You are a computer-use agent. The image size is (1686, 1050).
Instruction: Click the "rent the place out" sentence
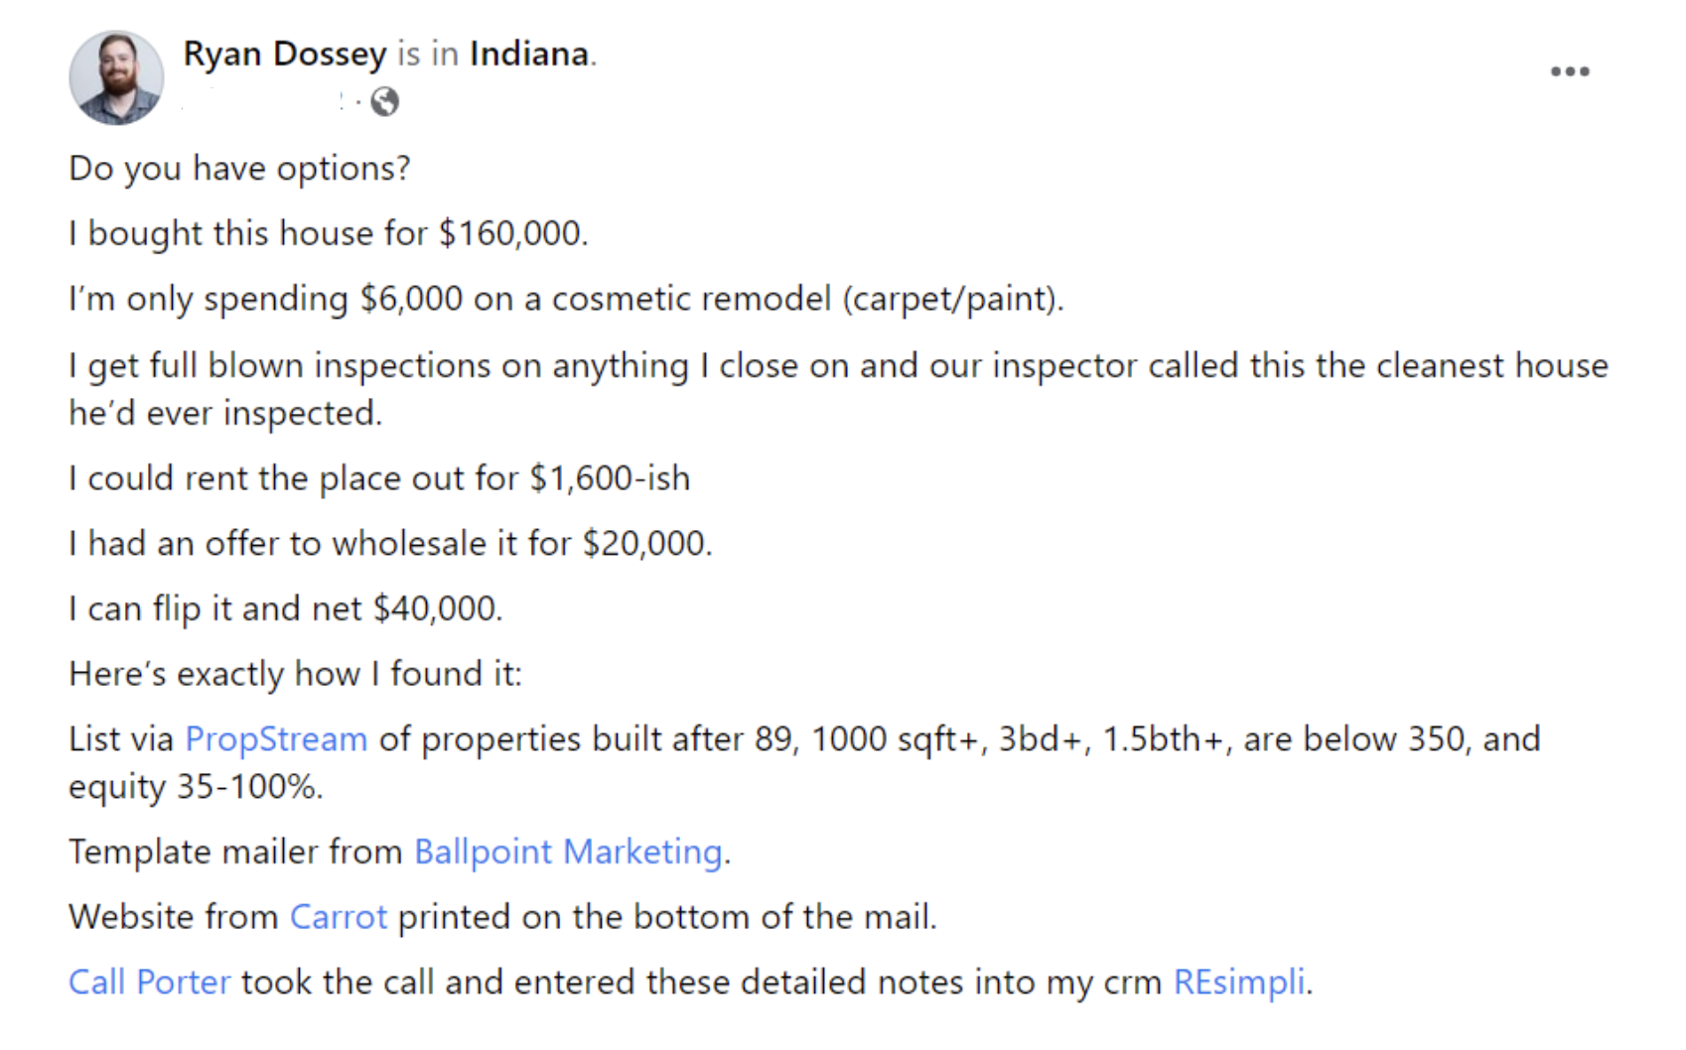coord(379,479)
